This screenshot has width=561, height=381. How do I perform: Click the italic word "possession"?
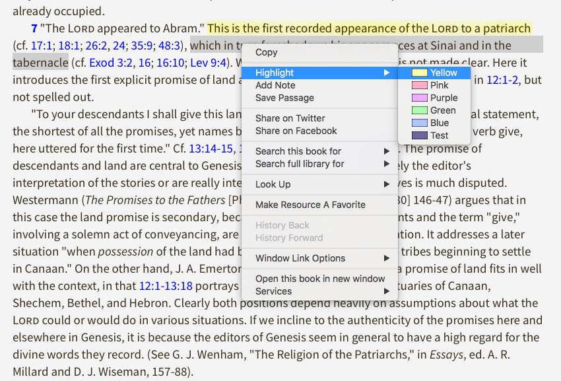[125, 252]
